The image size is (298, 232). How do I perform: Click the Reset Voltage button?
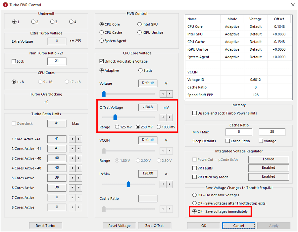tap(119, 225)
